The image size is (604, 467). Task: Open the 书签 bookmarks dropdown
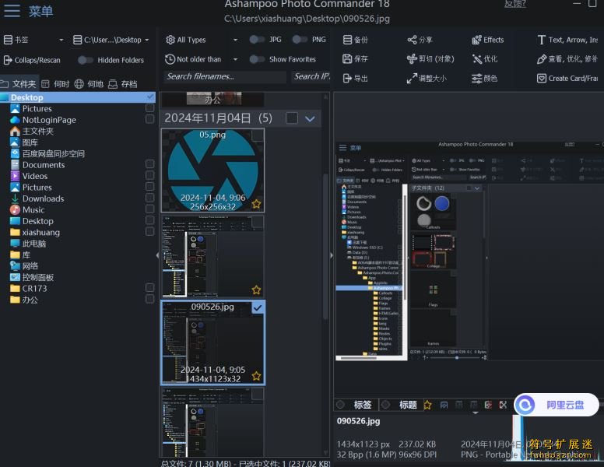coord(33,40)
